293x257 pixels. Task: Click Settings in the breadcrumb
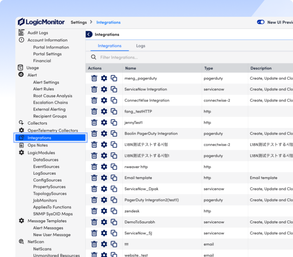tap(79, 22)
